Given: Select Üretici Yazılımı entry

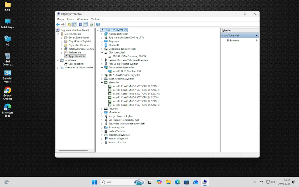Looking at the screenshot, I should (x=117, y=131).
